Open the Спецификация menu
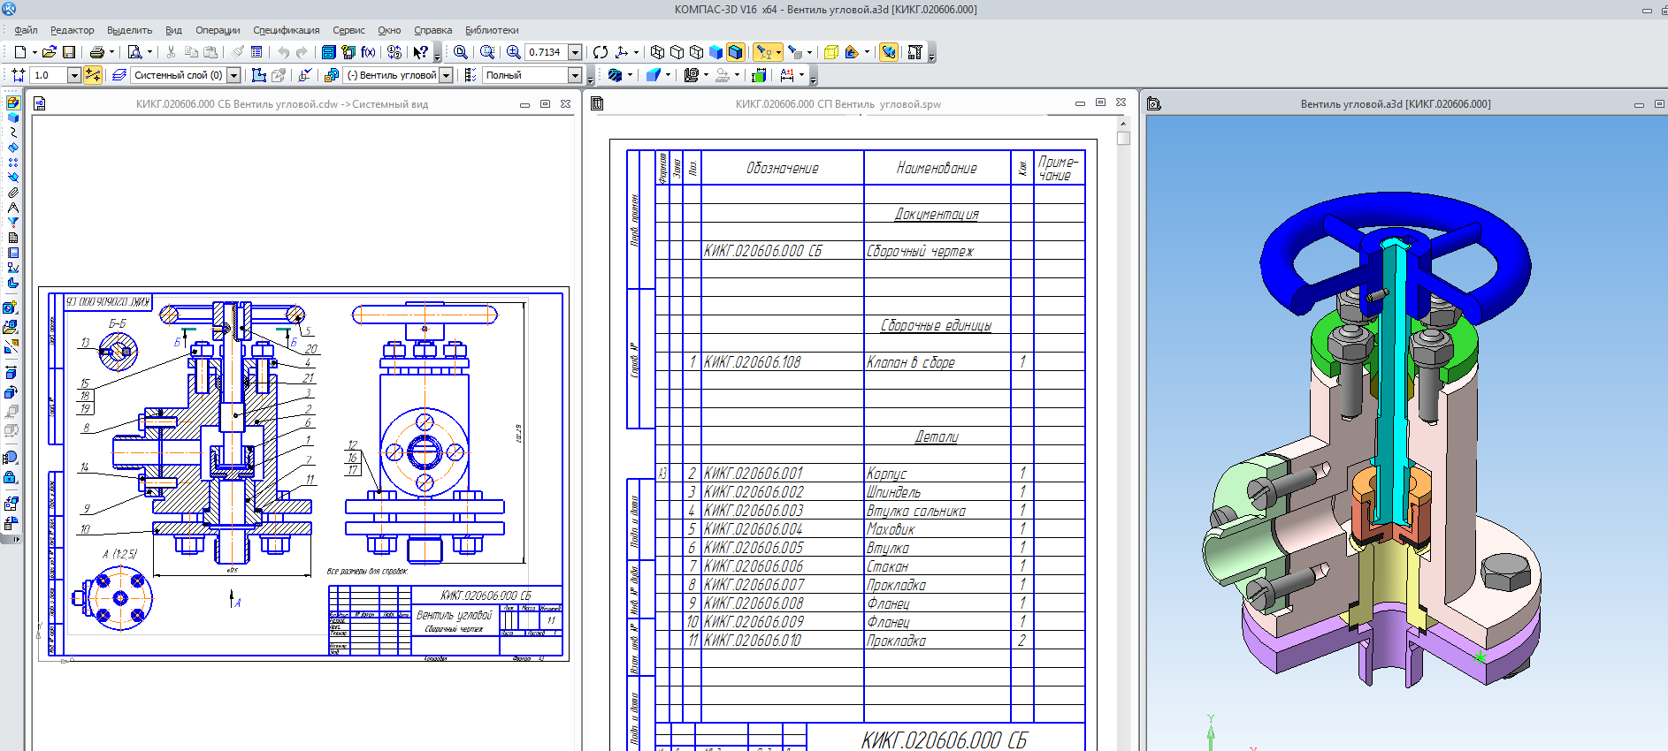 (x=286, y=30)
